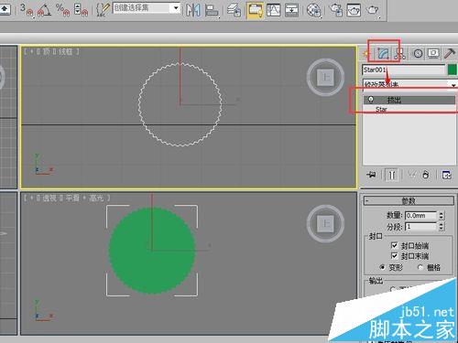The width and height of the screenshot is (458, 343).
Task: Toggle Show End Result button
Action: (392, 175)
